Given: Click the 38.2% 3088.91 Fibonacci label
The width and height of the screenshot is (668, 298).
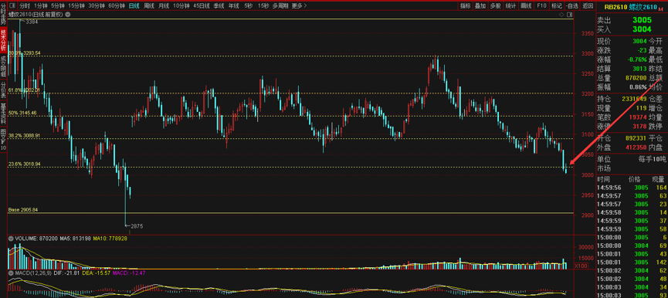Looking at the screenshot, I should pos(24,135).
